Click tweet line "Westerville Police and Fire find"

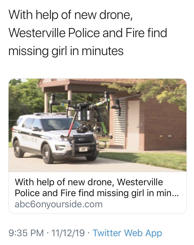[88, 33]
